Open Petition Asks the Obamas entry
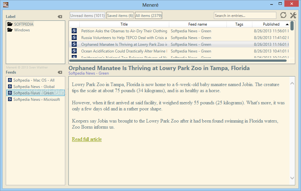This screenshot has width=301, height=191. tap(124, 31)
